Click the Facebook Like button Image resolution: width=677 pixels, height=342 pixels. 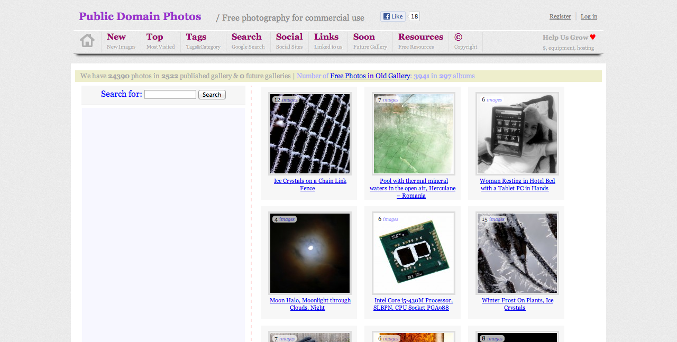[393, 16]
